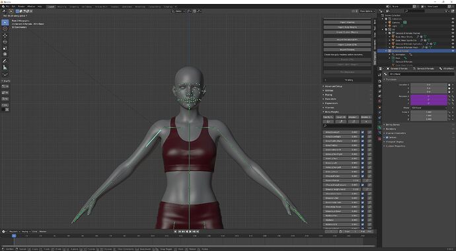The image size is (456, 251).
Task: Click the topmost Import button in sidebar
Action: tap(347, 22)
